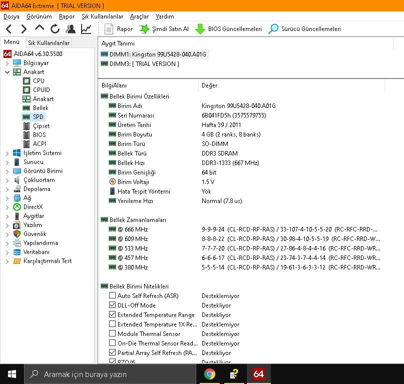Toggle Module Thermal Sensor checkbox

[112, 333]
